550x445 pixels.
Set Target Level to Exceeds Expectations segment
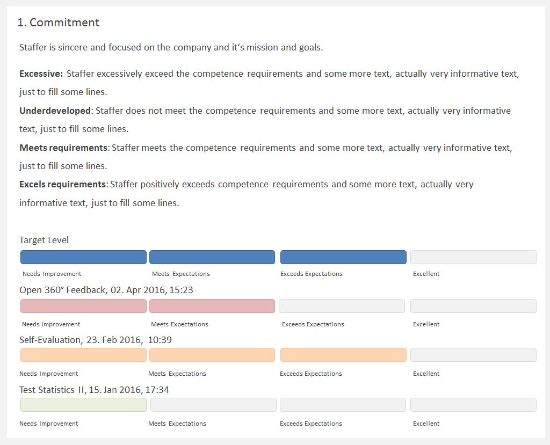pyautogui.click(x=343, y=257)
